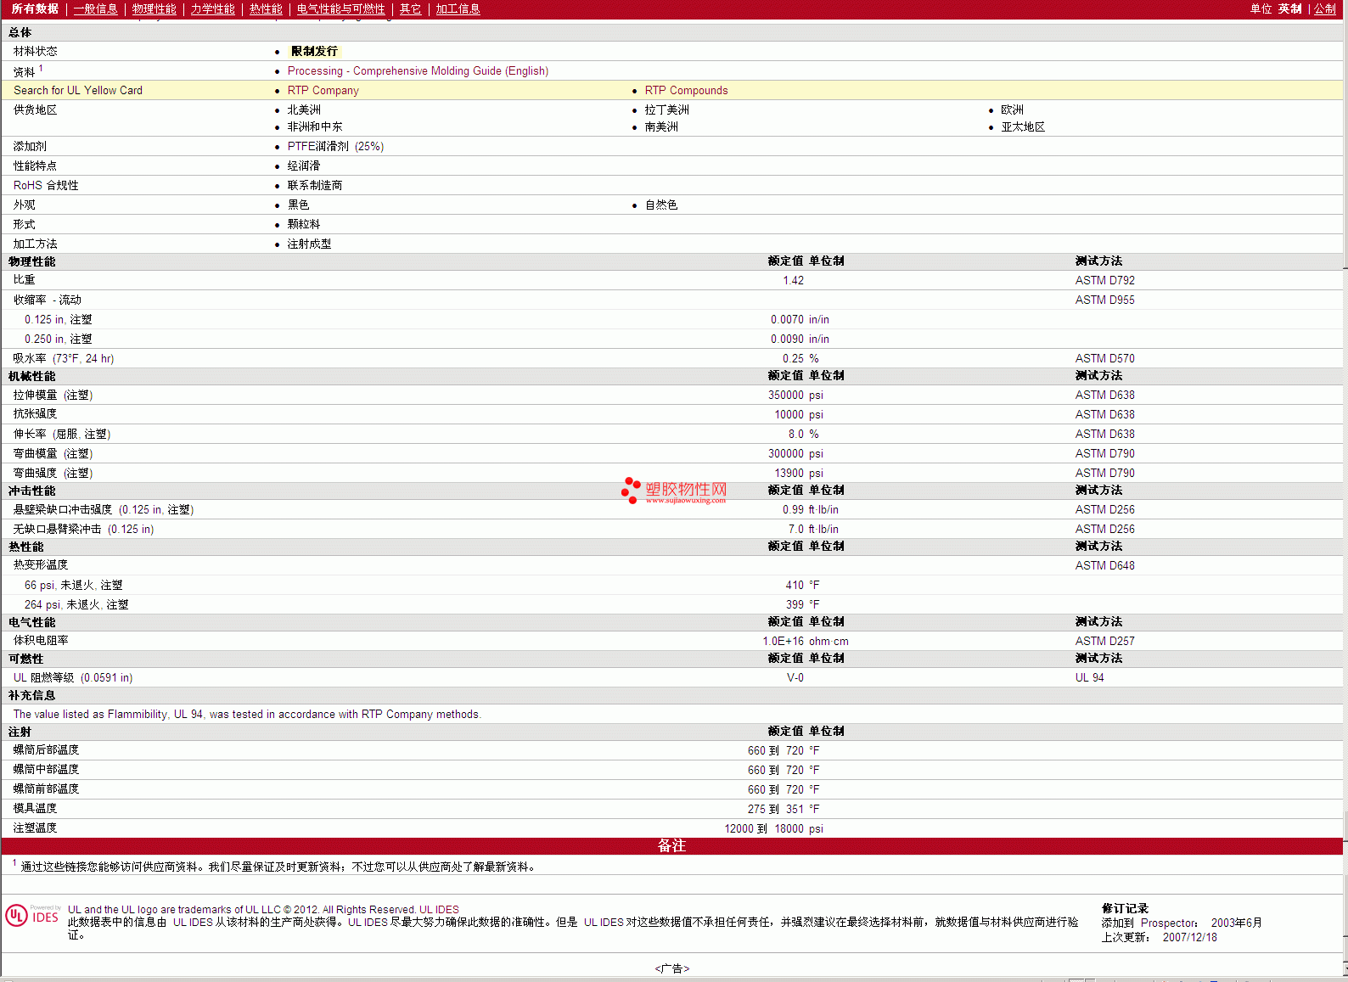Viewport: 1348px width, 982px height.
Task: Open the 热性能 tab
Action: [x=266, y=8]
